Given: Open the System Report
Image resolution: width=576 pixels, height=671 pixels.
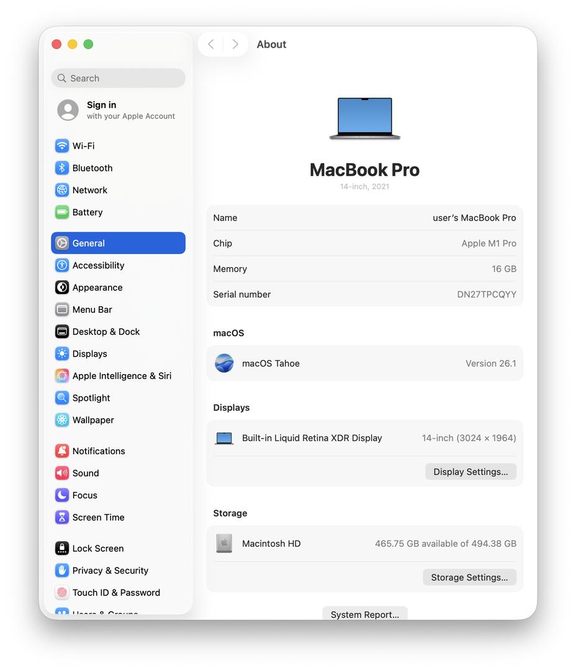Looking at the screenshot, I should (365, 614).
